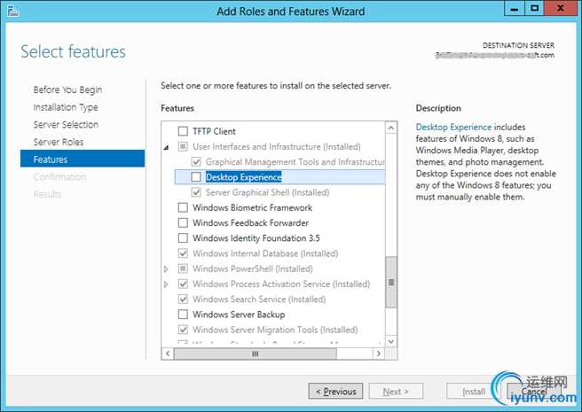Click the Windows Search Service checkbox
Screen dimensions: 582x412
(183, 299)
